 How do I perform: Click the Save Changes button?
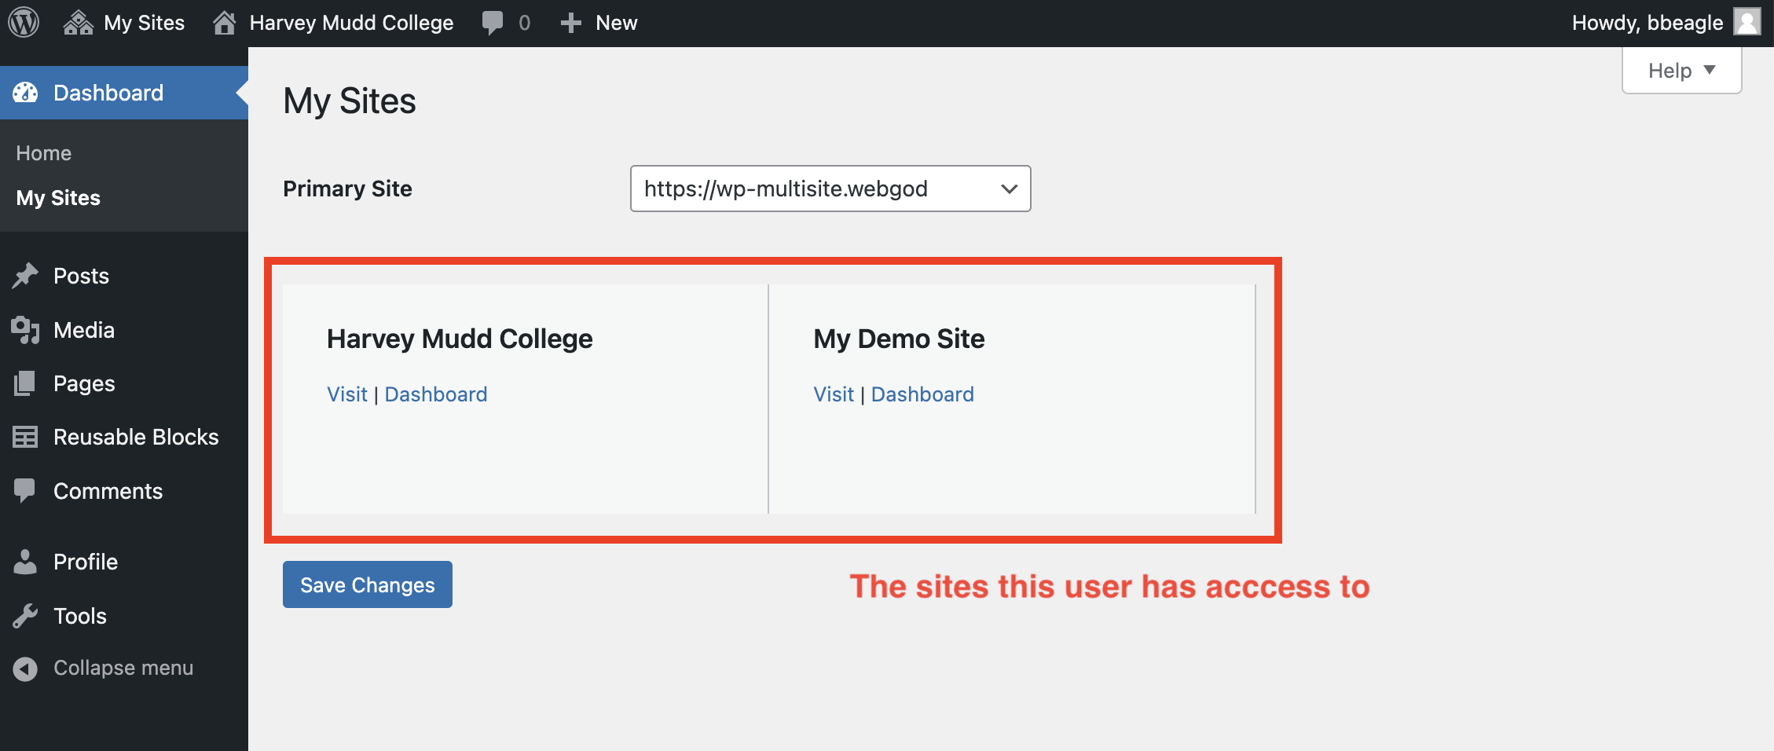(x=367, y=584)
